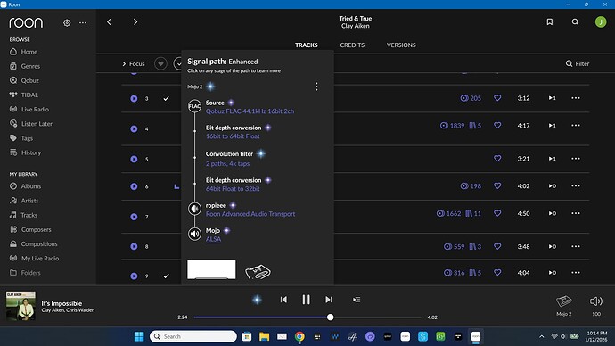
Task: Play track 5
Action: coord(134,159)
